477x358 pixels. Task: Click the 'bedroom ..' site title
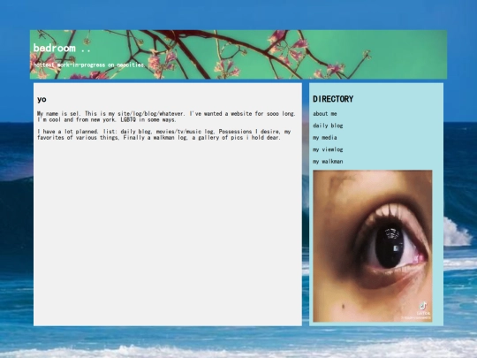62,48
